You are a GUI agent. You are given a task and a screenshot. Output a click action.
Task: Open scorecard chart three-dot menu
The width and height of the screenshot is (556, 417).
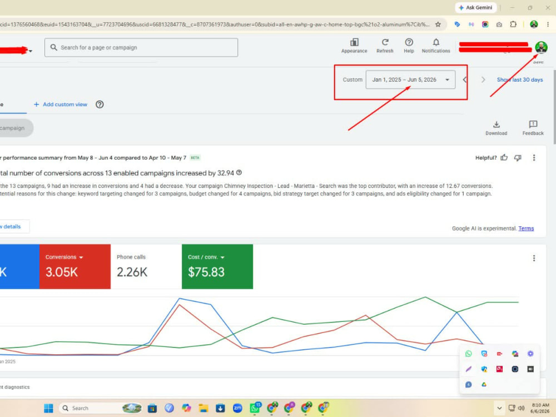point(534,258)
